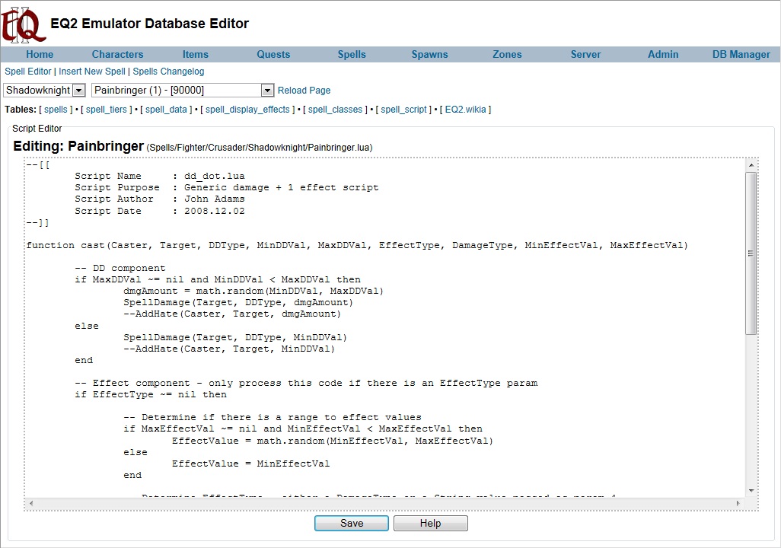Click the vertical scrollbar thumb in editor
Image resolution: width=781 pixels, height=548 pixels.
[x=751, y=253]
